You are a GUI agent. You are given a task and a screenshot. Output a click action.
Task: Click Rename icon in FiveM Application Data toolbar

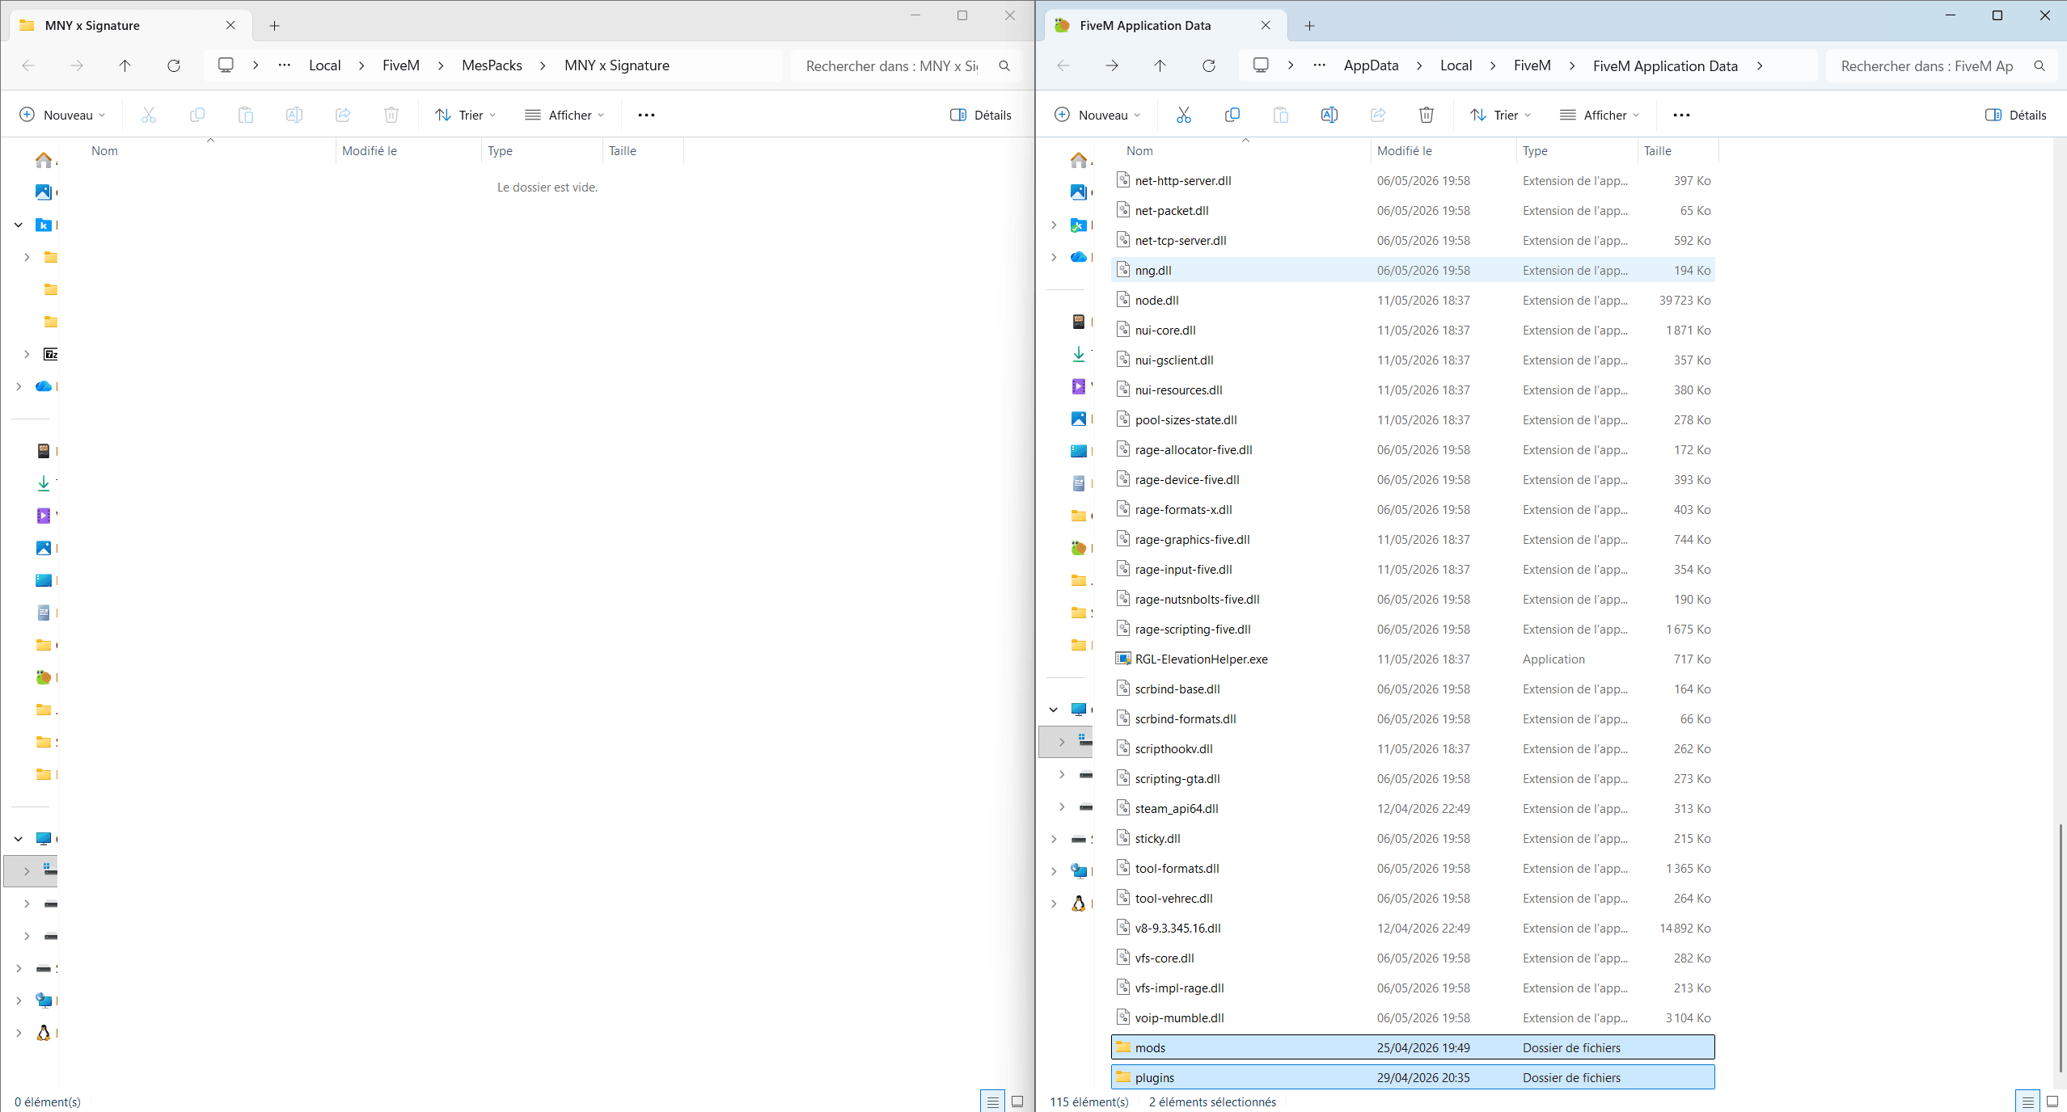click(x=1329, y=115)
